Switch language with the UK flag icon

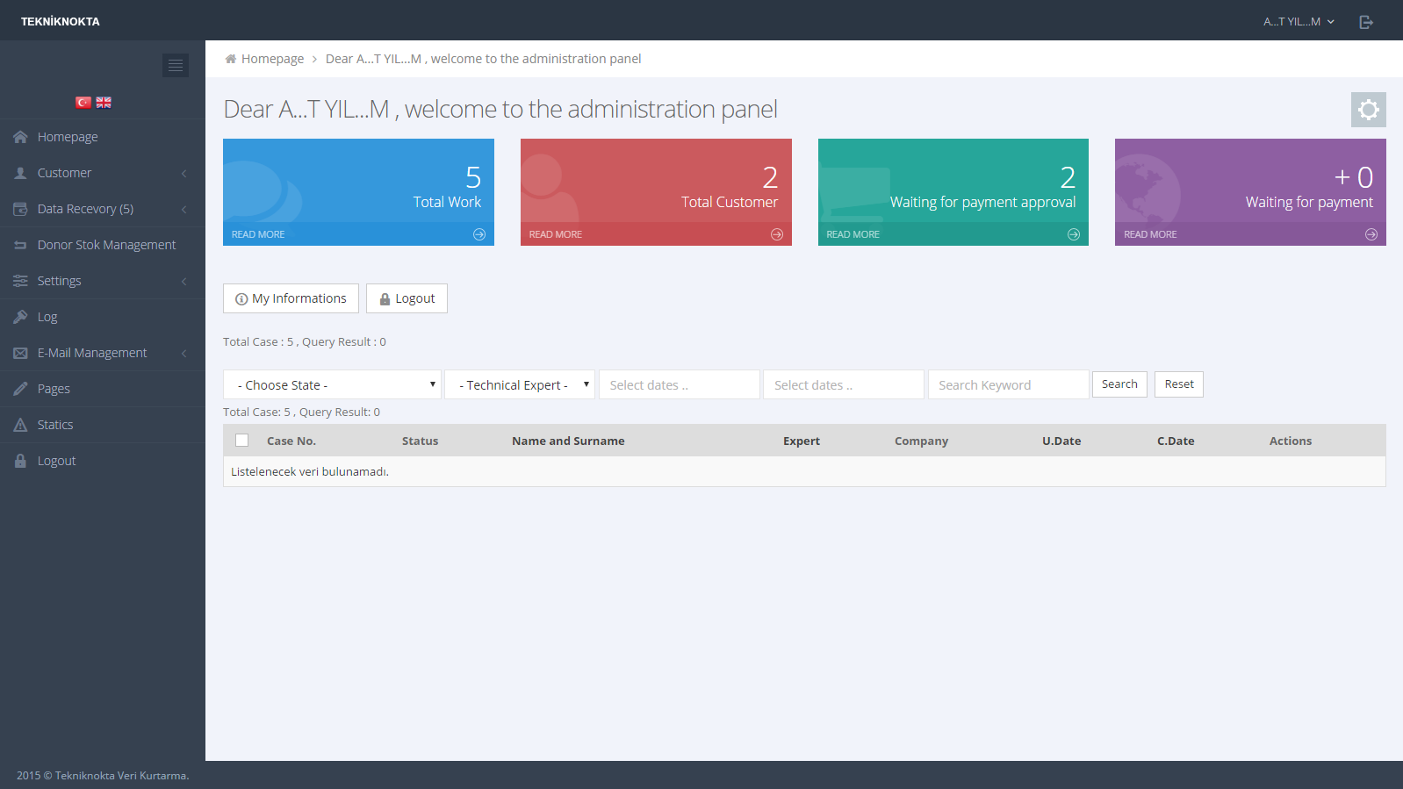point(104,103)
